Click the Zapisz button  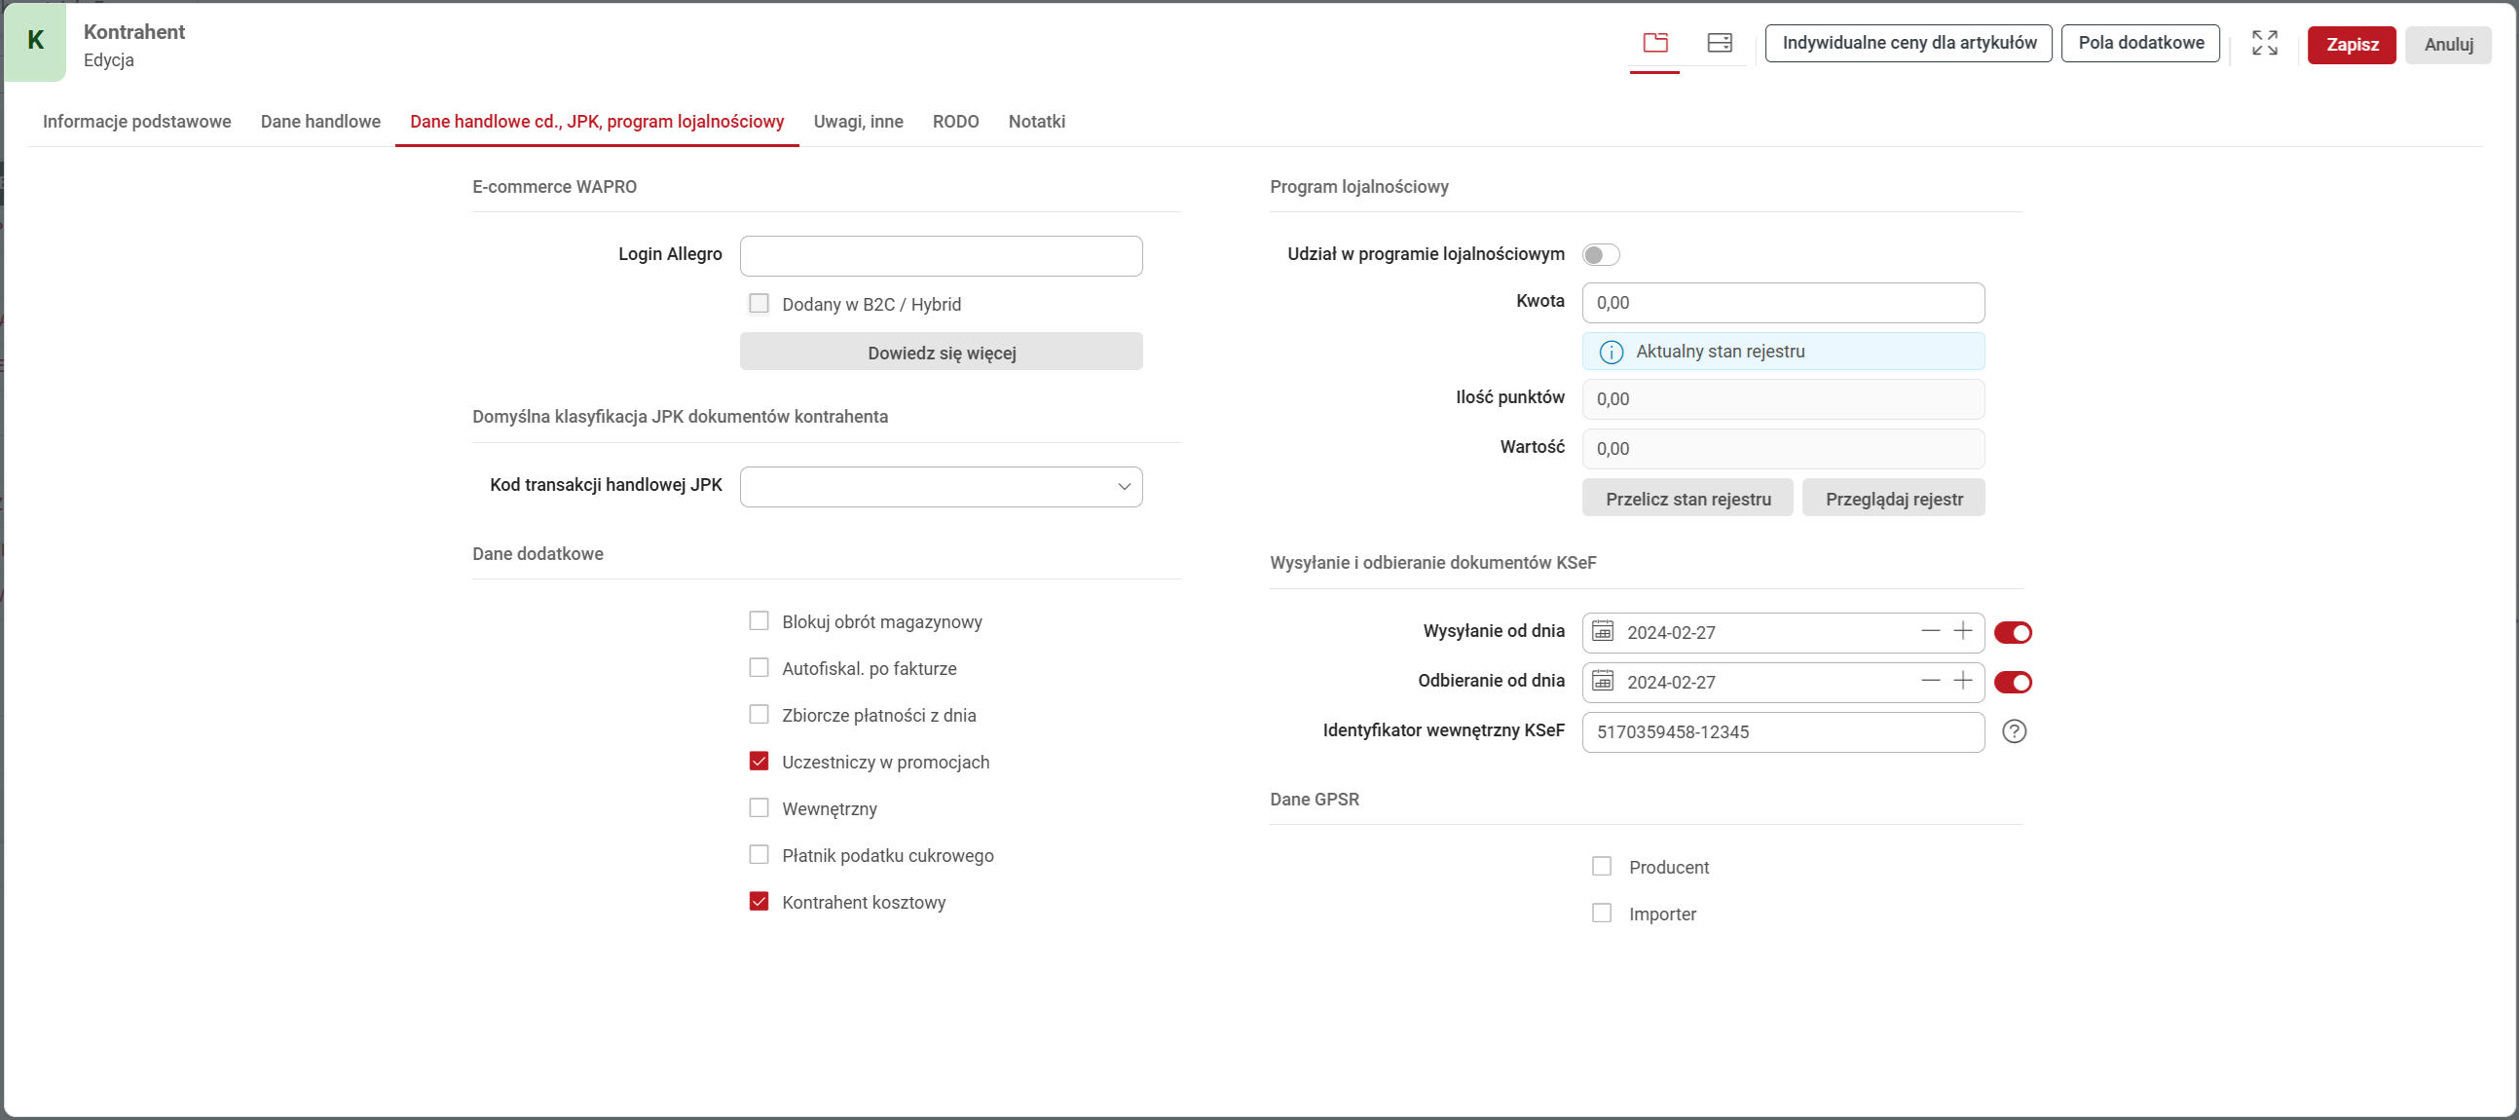2350,45
